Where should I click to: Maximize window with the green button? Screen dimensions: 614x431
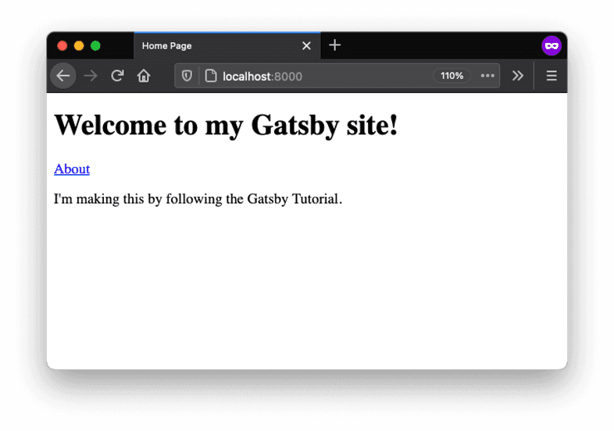point(95,46)
